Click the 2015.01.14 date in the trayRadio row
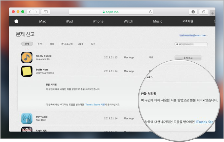Viewport: 224px width, 142px height. (x=111, y=118)
